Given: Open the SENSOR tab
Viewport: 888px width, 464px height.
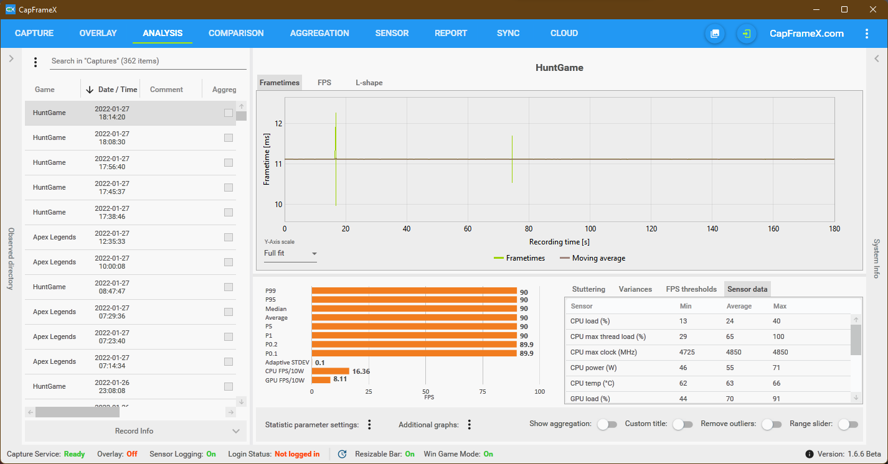Looking at the screenshot, I should [x=392, y=34].
